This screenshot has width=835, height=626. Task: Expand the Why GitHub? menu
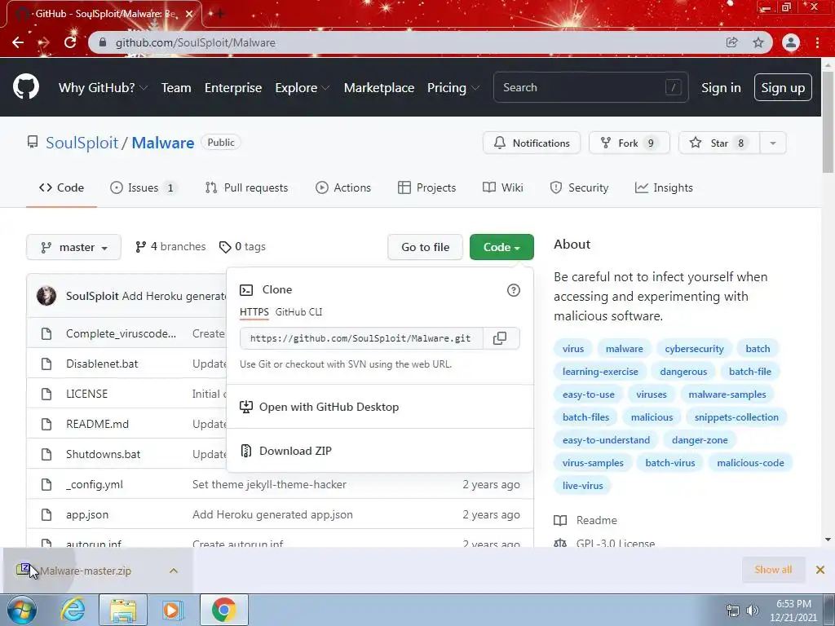click(103, 88)
